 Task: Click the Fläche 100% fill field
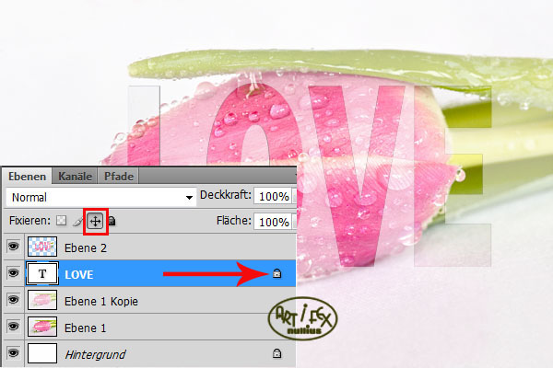[274, 222]
